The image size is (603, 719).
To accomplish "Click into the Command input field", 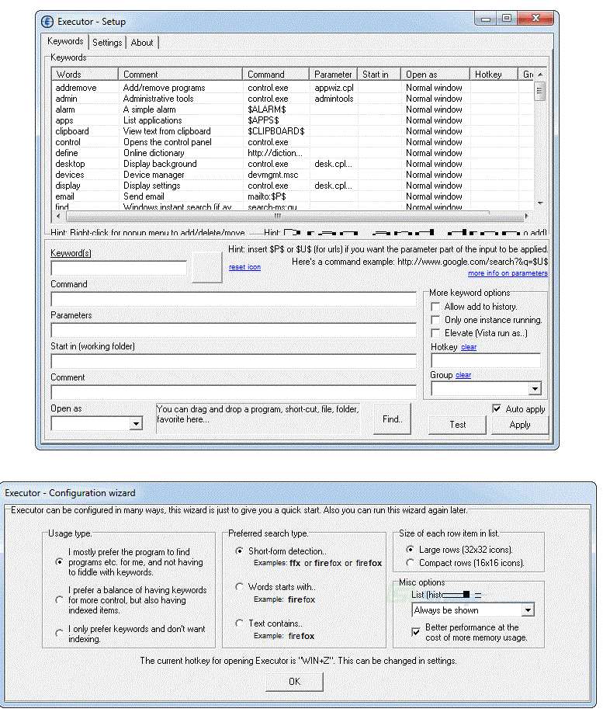I will (233, 299).
